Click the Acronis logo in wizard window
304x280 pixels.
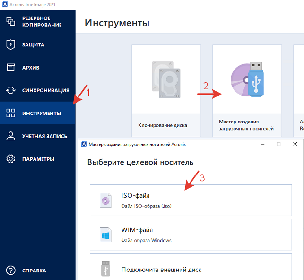click(84, 144)
